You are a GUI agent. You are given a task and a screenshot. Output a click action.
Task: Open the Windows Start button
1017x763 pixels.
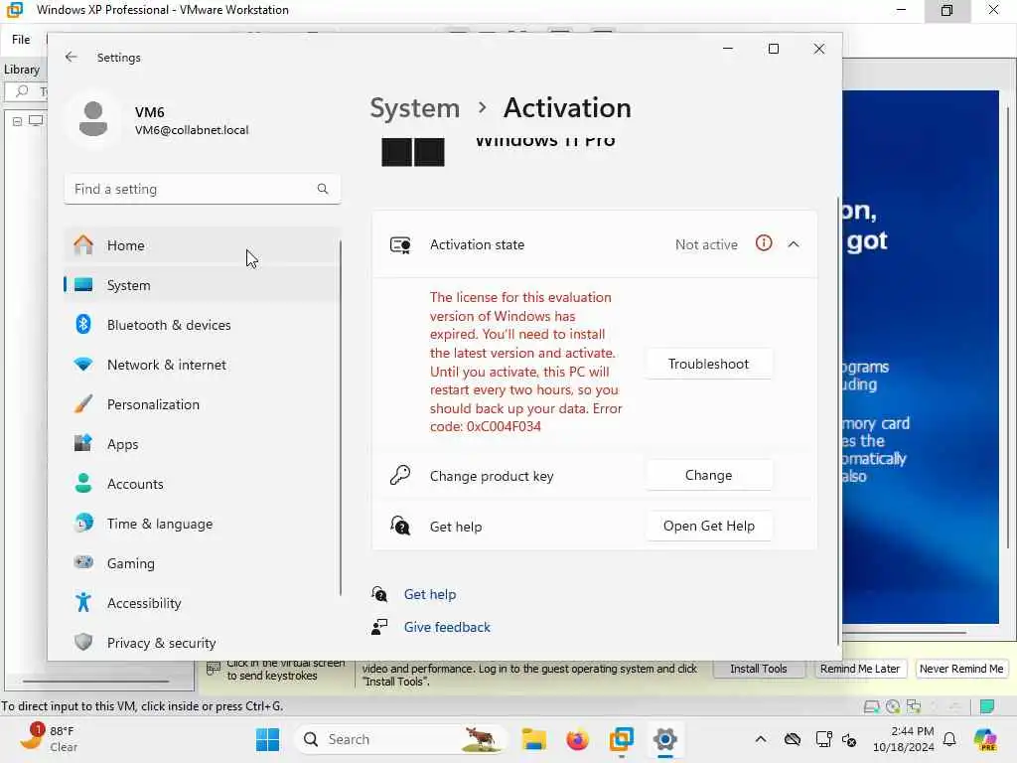pos(267,739)
